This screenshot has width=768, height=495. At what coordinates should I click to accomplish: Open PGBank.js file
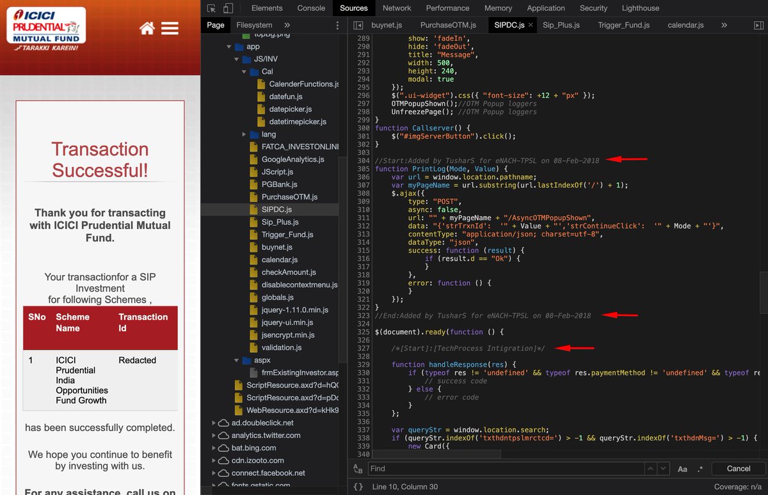point(279,184)
